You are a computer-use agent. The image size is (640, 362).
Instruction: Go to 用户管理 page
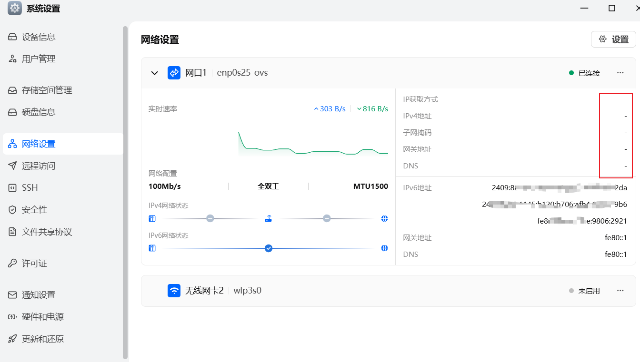coord(38,59)
